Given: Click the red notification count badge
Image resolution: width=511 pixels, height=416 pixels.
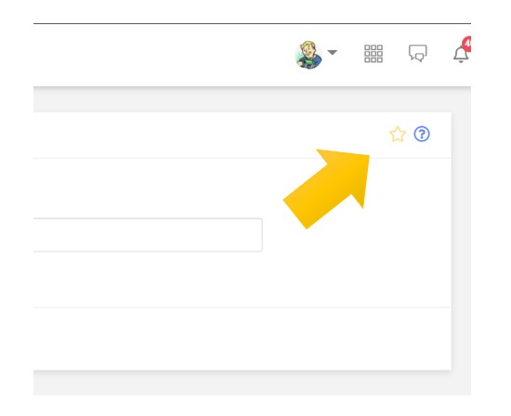Looking at the screenshot, I should point(466,44).
